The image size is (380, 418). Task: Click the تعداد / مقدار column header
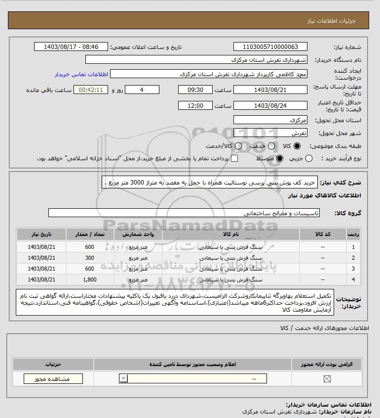pos(90,234)
